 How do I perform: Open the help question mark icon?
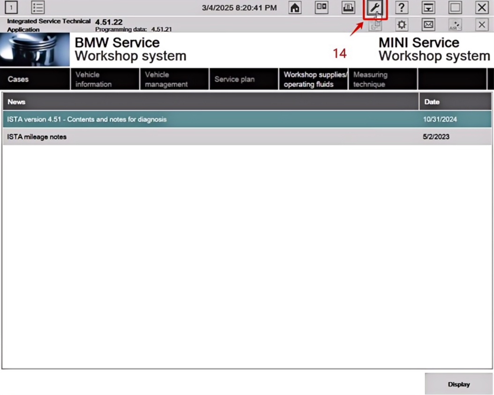point(402,8)
